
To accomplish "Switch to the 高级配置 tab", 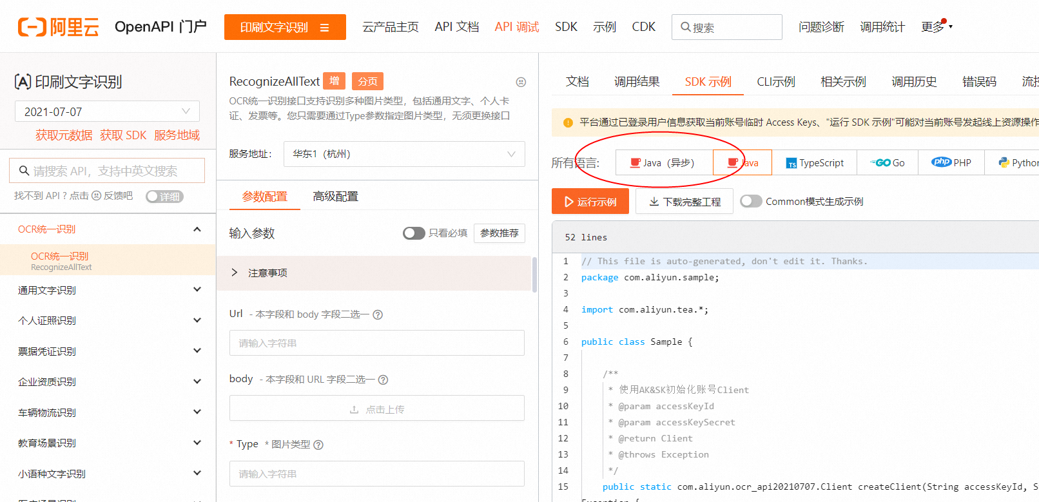I will tap(335, 197).
